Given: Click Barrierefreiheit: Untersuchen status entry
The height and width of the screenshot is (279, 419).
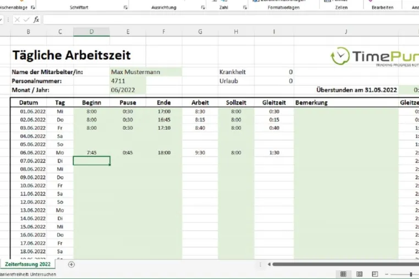Looking at the screenshot, I should coord(28,274).
